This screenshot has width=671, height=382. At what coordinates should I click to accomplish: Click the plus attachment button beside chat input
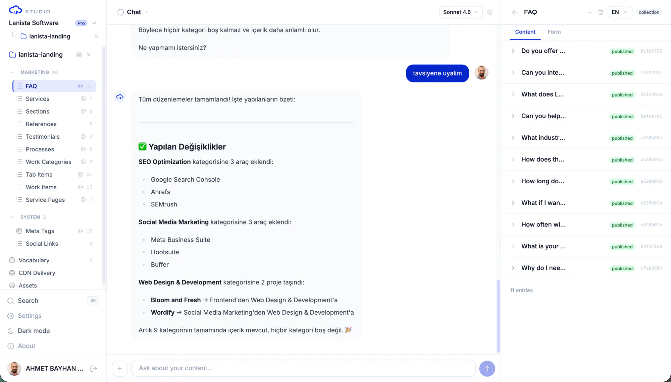(120, 368)
